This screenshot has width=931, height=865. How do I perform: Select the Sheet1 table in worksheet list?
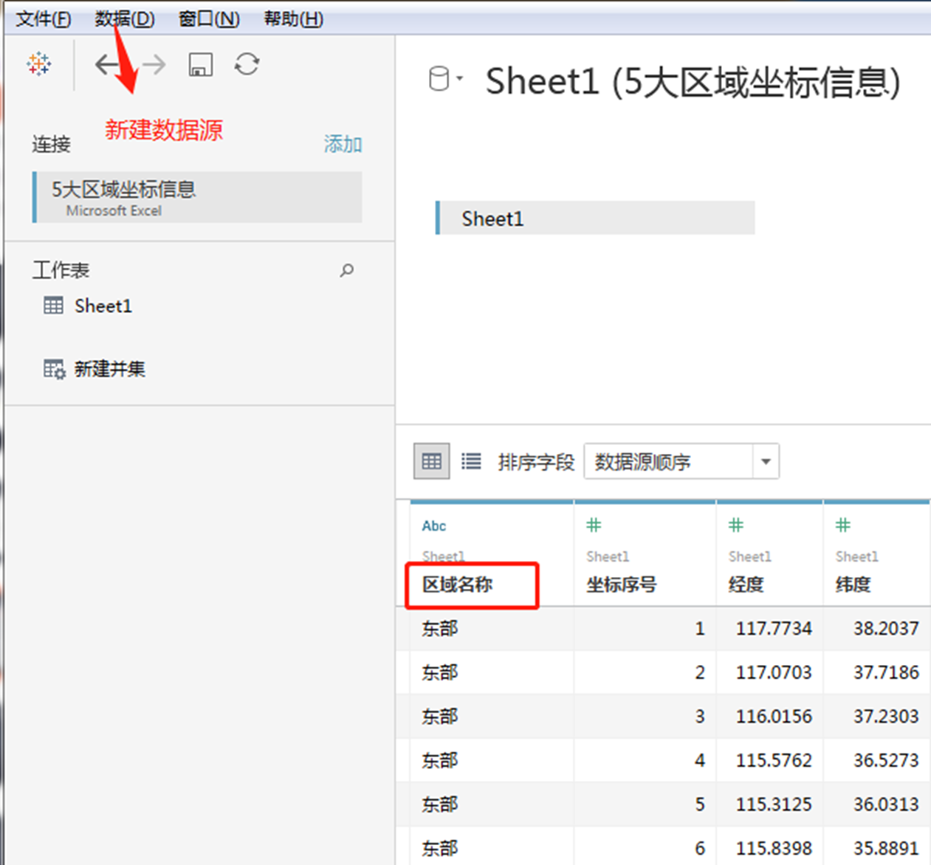pyautogui.click(x=89, y=306)
